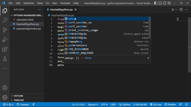Click Ln 13, Col 5 indicator
This screenshot has width=191, height=107.
tap(78, 105)
